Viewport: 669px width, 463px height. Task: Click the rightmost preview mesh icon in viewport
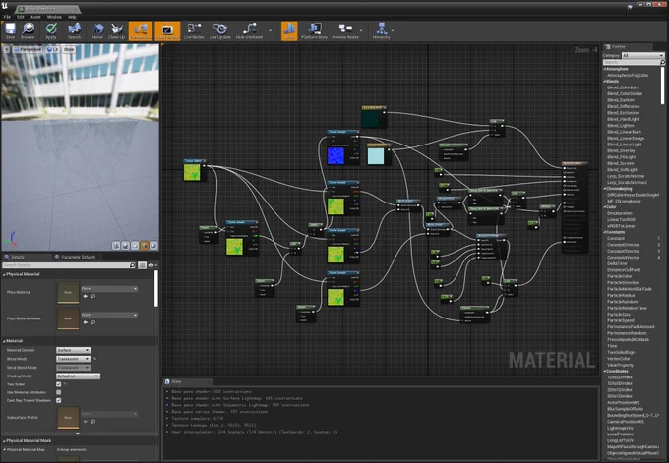(x=153, y=245)
